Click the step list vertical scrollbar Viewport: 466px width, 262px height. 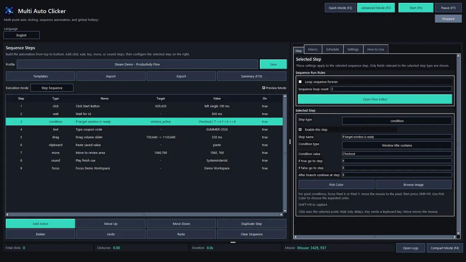285,153
